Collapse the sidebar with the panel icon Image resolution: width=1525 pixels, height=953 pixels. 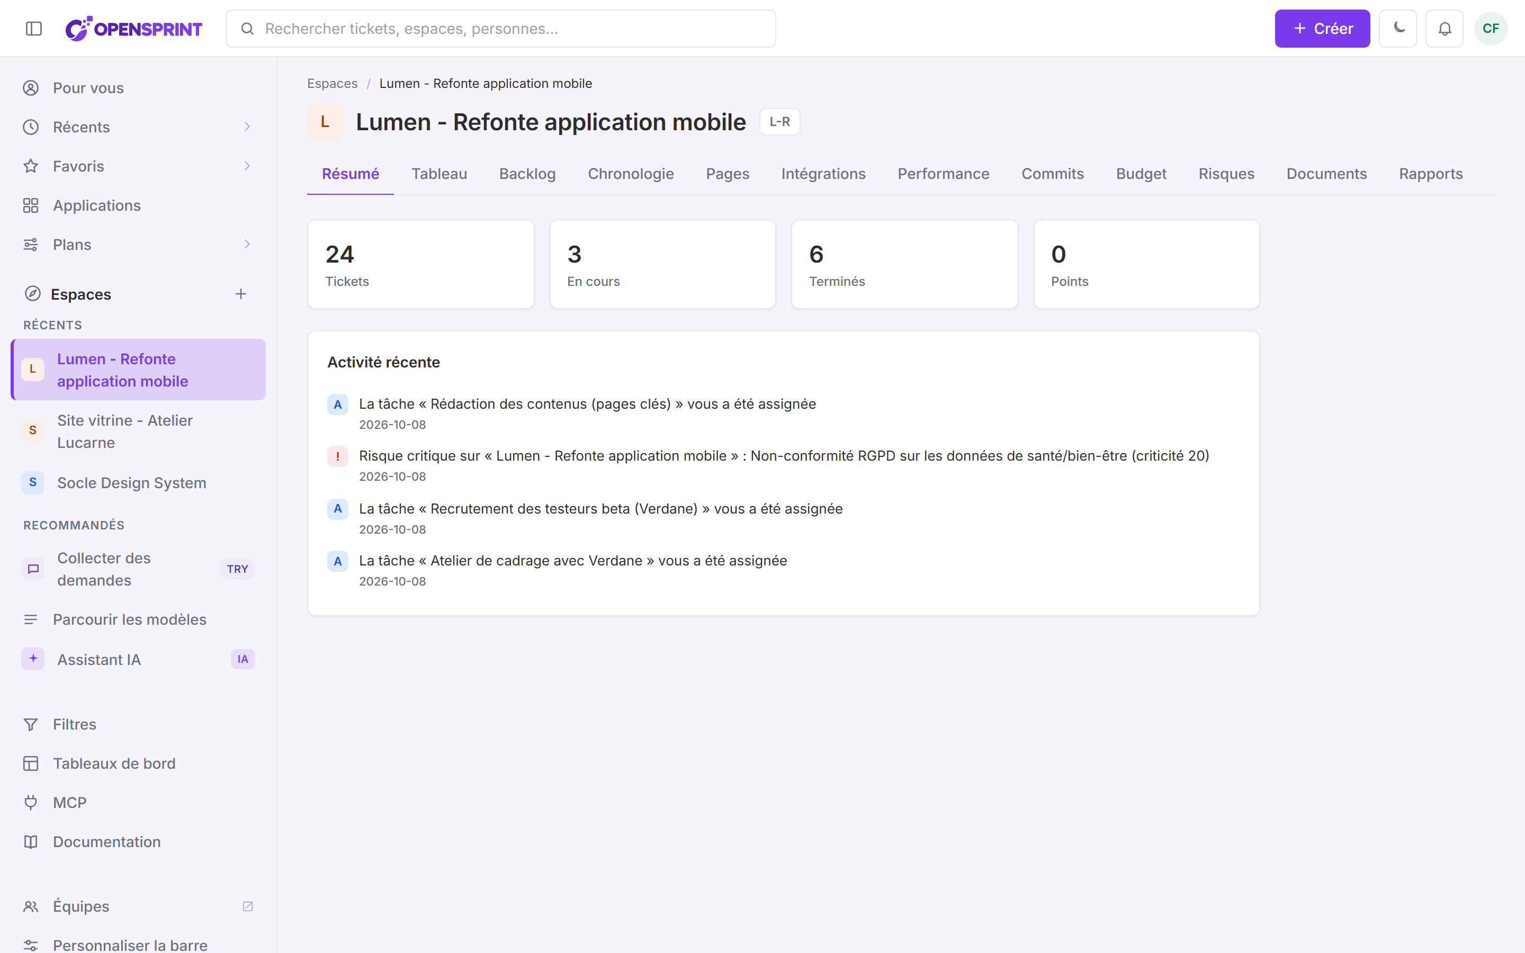pyautogui.click(x=34, y=29)
